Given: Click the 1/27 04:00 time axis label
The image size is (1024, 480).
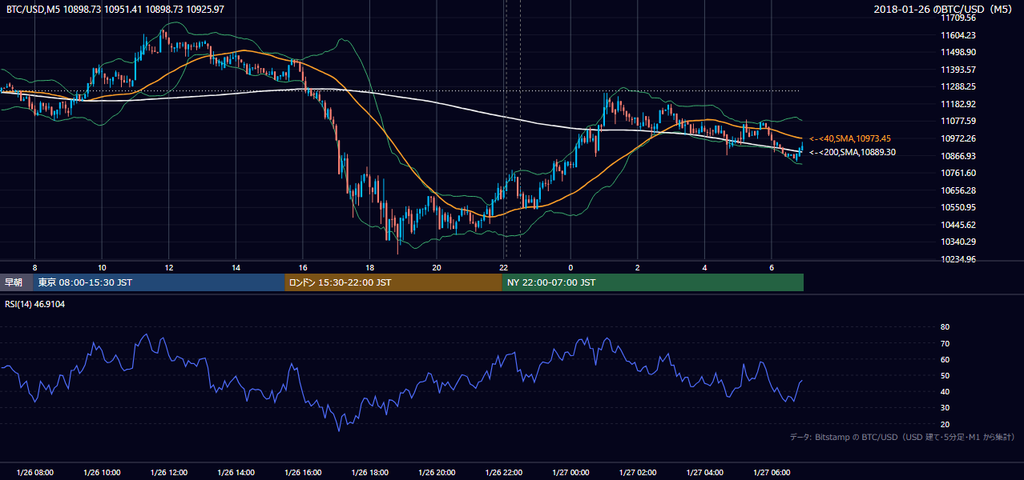Looking at the screenshot, I should [x=705, y=473].
